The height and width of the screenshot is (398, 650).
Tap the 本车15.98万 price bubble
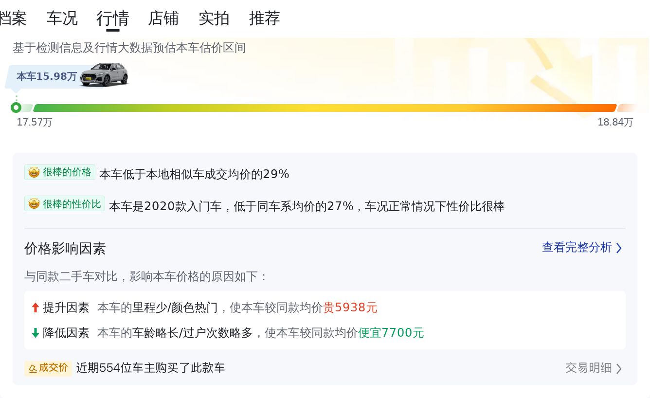[x=46, y=76]
